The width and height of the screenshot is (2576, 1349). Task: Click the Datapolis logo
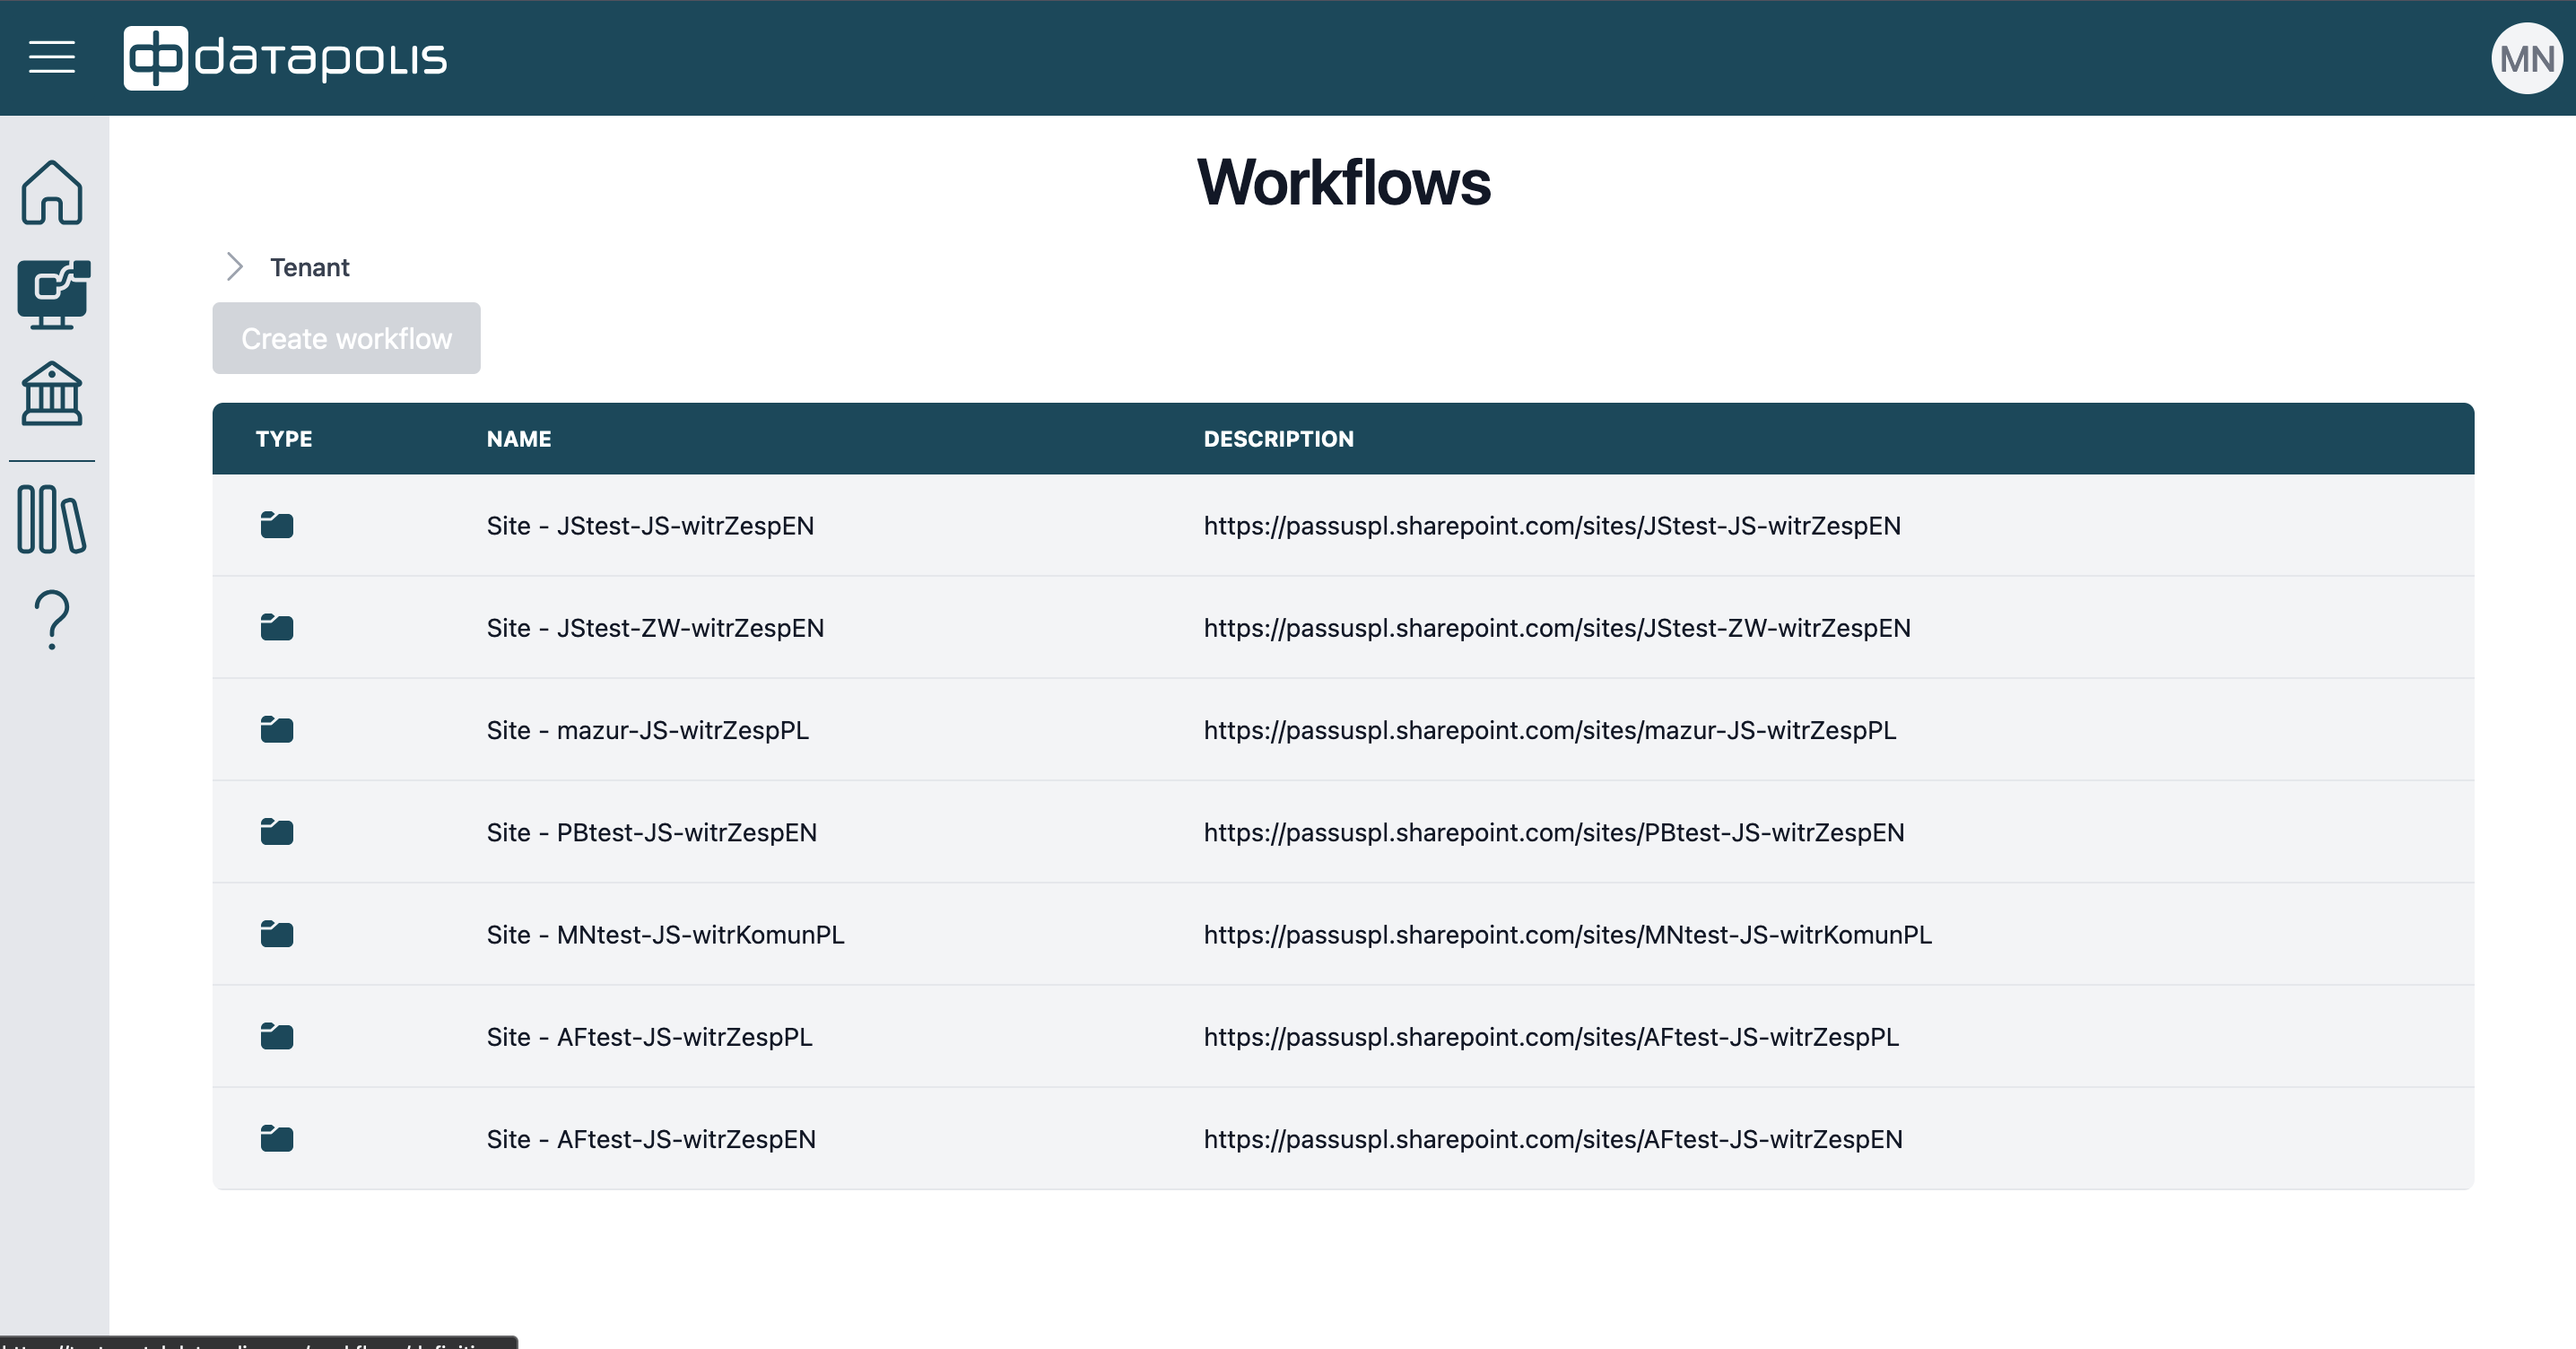285,58
